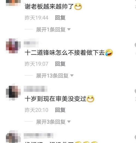Click the arrow next to 展开13条回复
Screen dimensions: 136x143
point(72,76)
